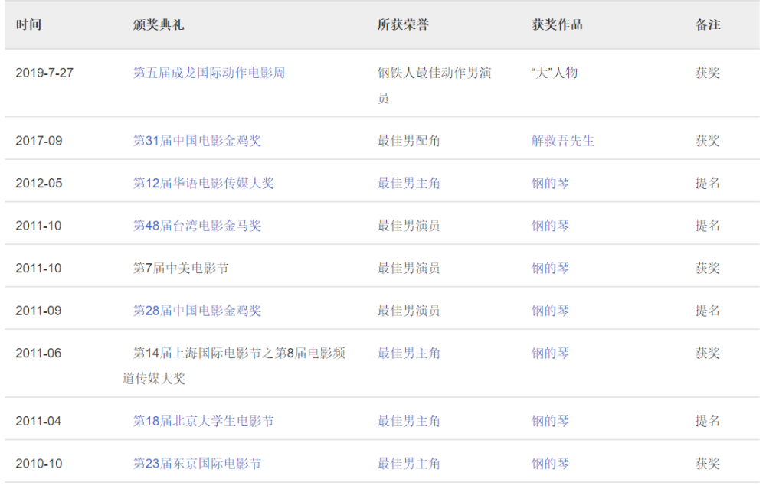Click 提名 in the 2011-09 row
This screenshot has height=492, width=766.
(x=708, y=311)
